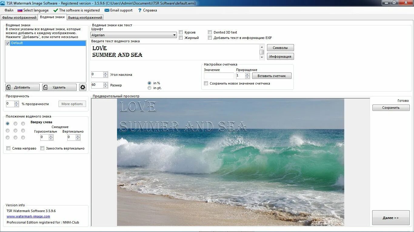Viewport: 414px width, 232px height.
Task: Check Сохранить новое значение счетчика
Action: (x=206, y=83)
